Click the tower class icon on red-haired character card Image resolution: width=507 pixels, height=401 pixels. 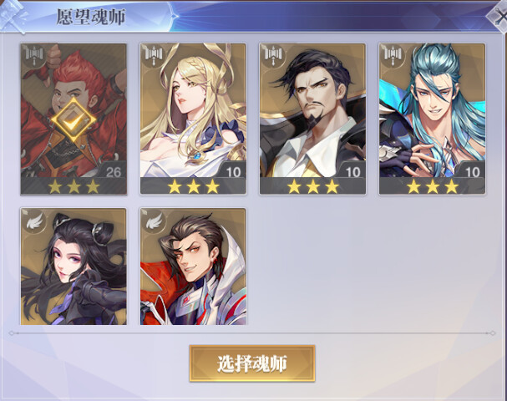(x=34, y=54)
